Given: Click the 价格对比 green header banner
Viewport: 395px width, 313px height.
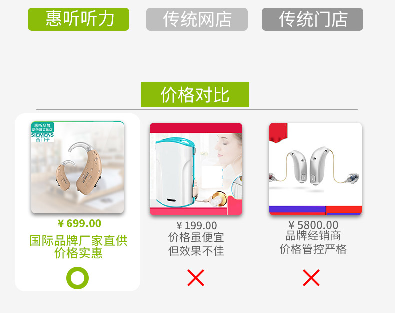Looking at the screenshot, I should coord(195,95).
